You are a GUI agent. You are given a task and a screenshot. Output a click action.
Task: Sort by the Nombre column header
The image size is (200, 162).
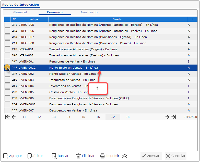pos(118,19)
